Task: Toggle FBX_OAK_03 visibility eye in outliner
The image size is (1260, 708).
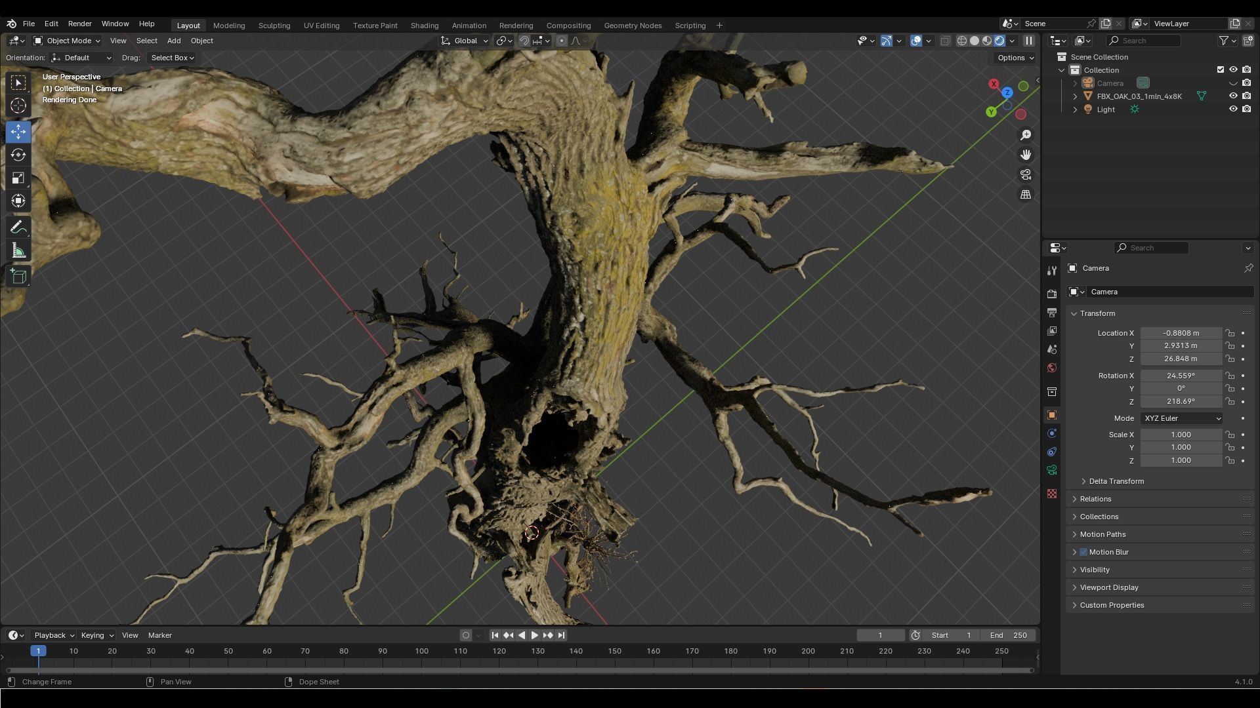Action: [x=1233, y=96]
